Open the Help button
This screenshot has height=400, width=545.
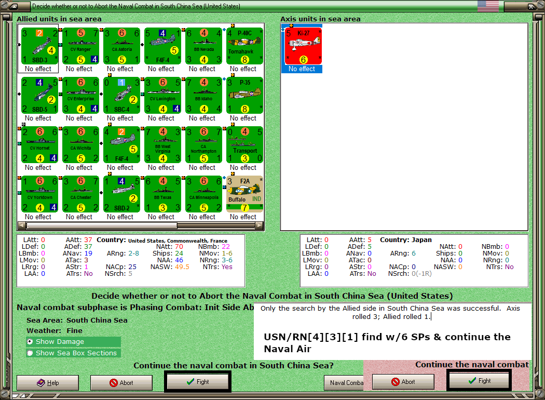click(x=48, y=383)
